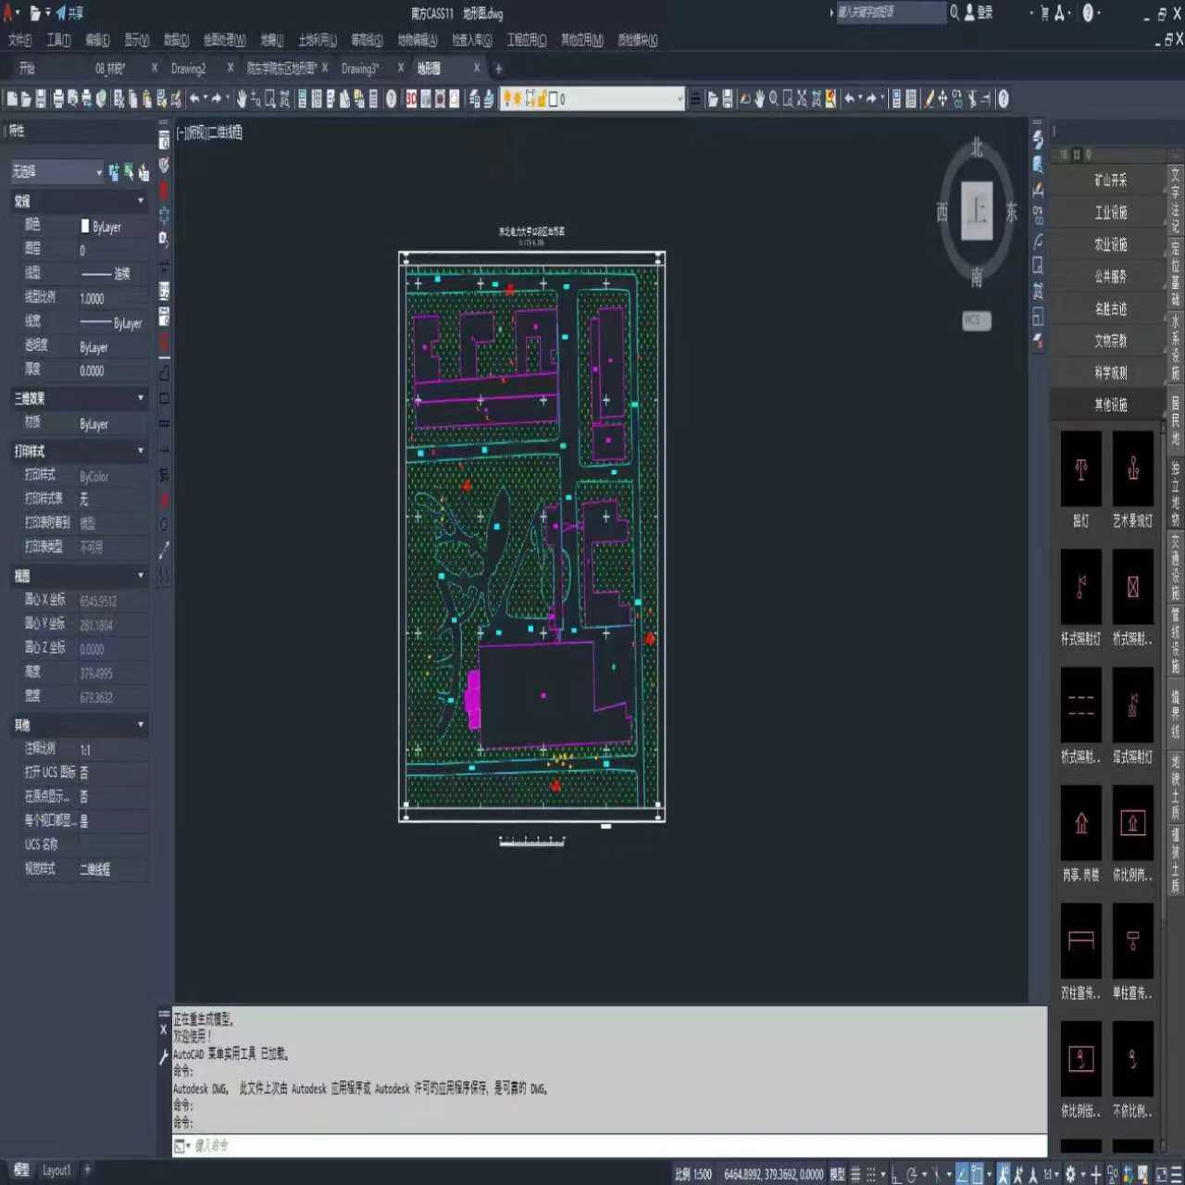Viewport: 1185px width, 1185px height.
Task: Click the 路灯 street lamp symbol
Action: click(1080, 468)
